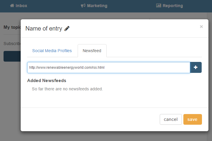Viewport: 212px width, 141px height.
Task: Click the megaphone icon beside Marketing
Action: (83, 6)
